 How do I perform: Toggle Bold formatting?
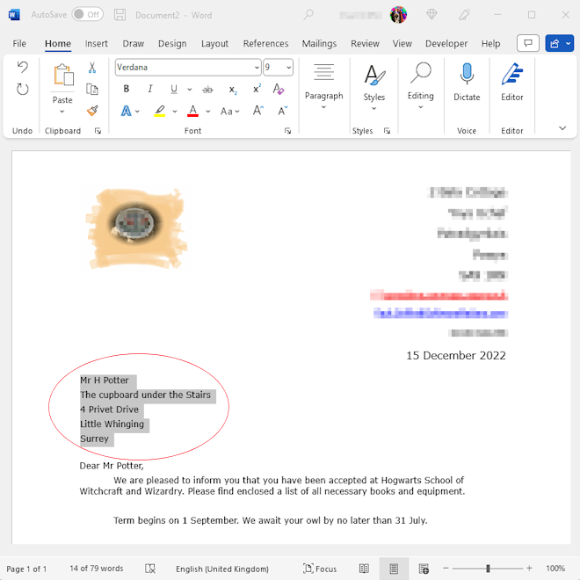(x=127, y=89)
